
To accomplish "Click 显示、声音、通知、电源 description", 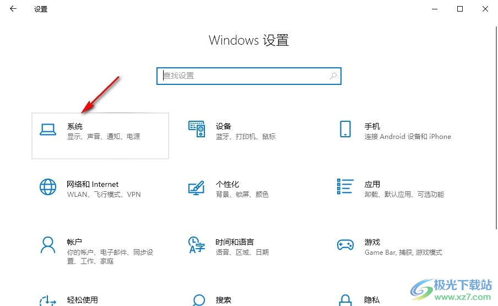I will click(104, 137).
